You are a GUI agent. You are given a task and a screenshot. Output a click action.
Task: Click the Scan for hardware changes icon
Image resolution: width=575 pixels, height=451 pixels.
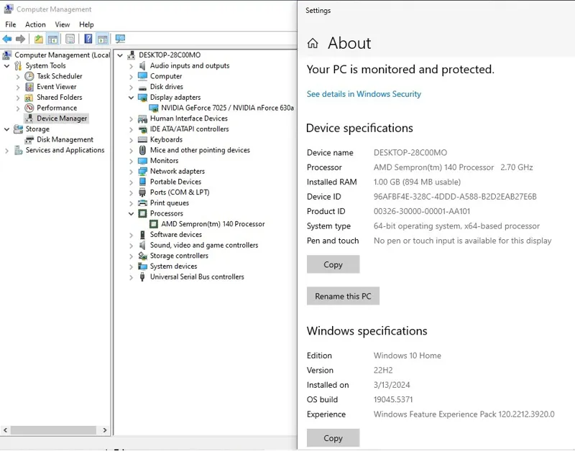click(120, 39)
